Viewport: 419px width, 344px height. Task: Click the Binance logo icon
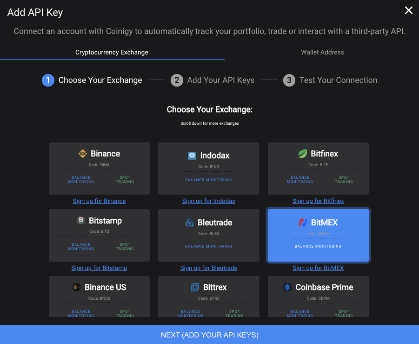(83, 154)
